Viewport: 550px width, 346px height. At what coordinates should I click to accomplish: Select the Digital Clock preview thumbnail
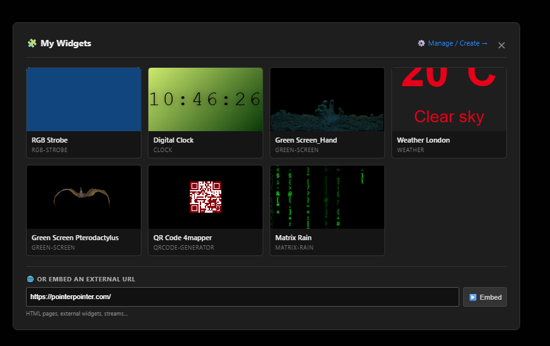click(x=206, y=99)
